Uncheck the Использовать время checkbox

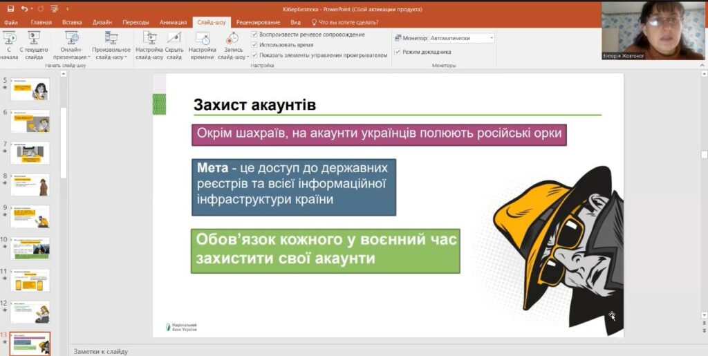255,45
